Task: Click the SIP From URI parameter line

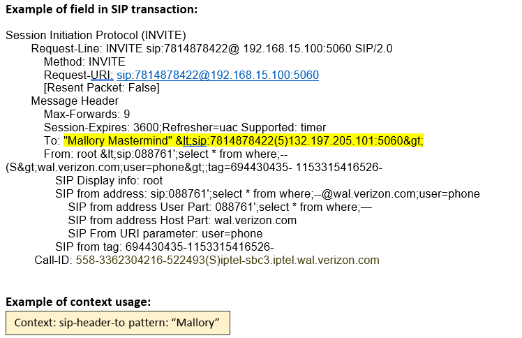Action: tap(165, 233)
